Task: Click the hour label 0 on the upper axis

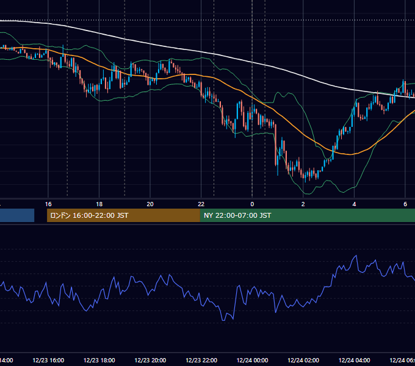Action: [x=252, y=204]
